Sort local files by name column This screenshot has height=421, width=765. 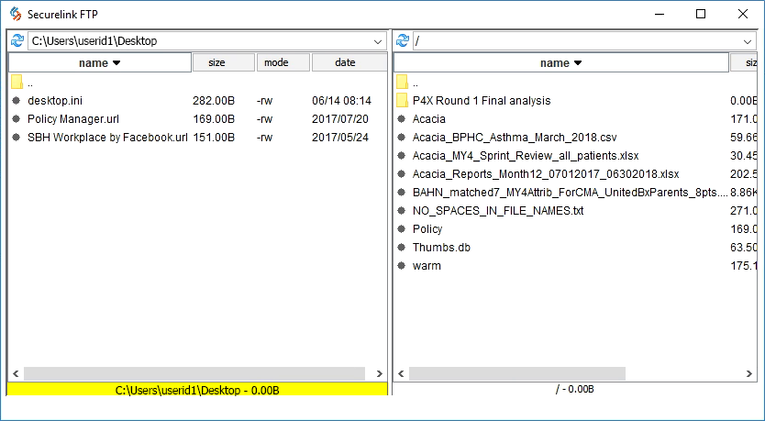click(x=99, y=62)
